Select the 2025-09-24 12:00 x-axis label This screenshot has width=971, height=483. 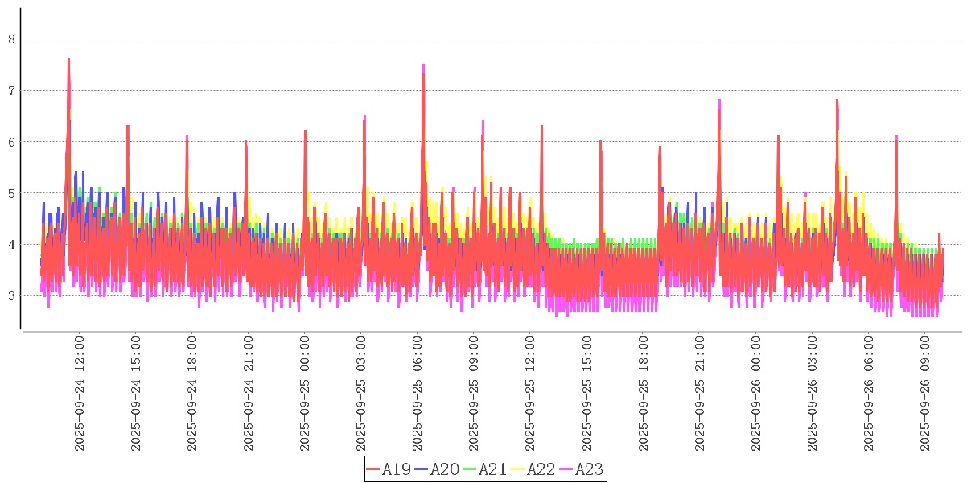79,394
